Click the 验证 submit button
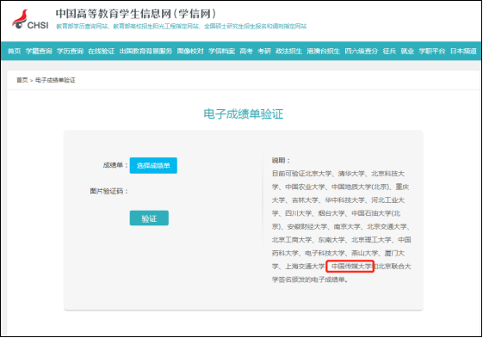 (x=149, y=218)
